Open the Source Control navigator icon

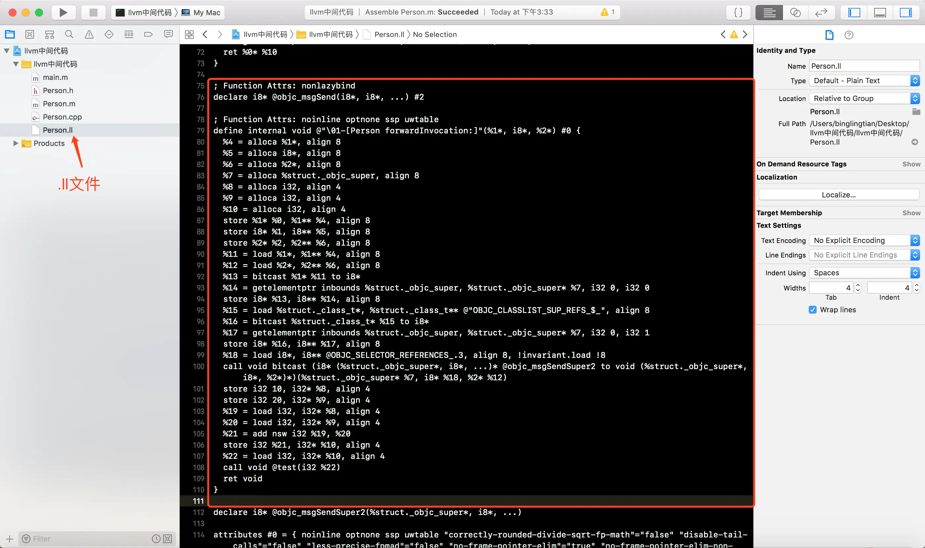29,34
